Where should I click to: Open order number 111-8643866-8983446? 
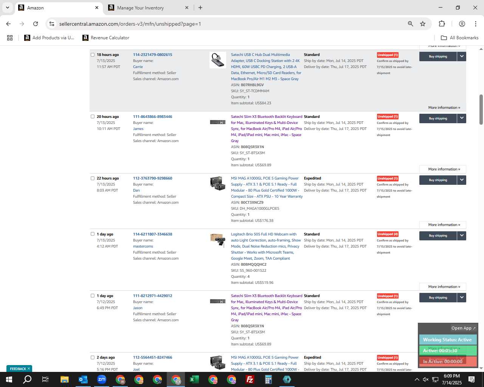152,116
